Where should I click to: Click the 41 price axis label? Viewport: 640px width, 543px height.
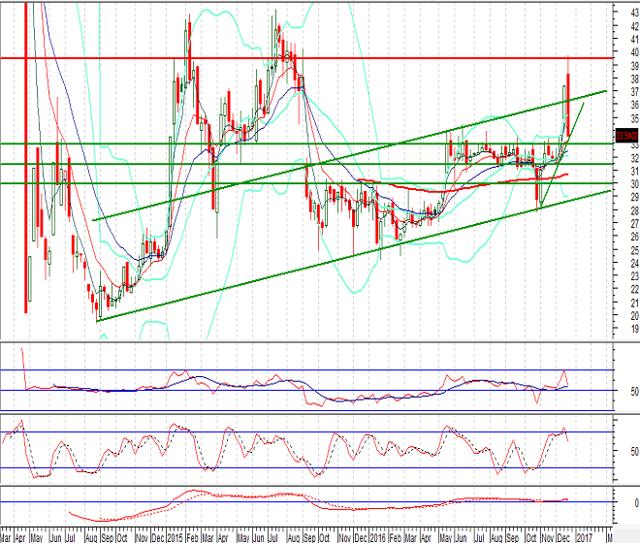(x=635, y=40)
